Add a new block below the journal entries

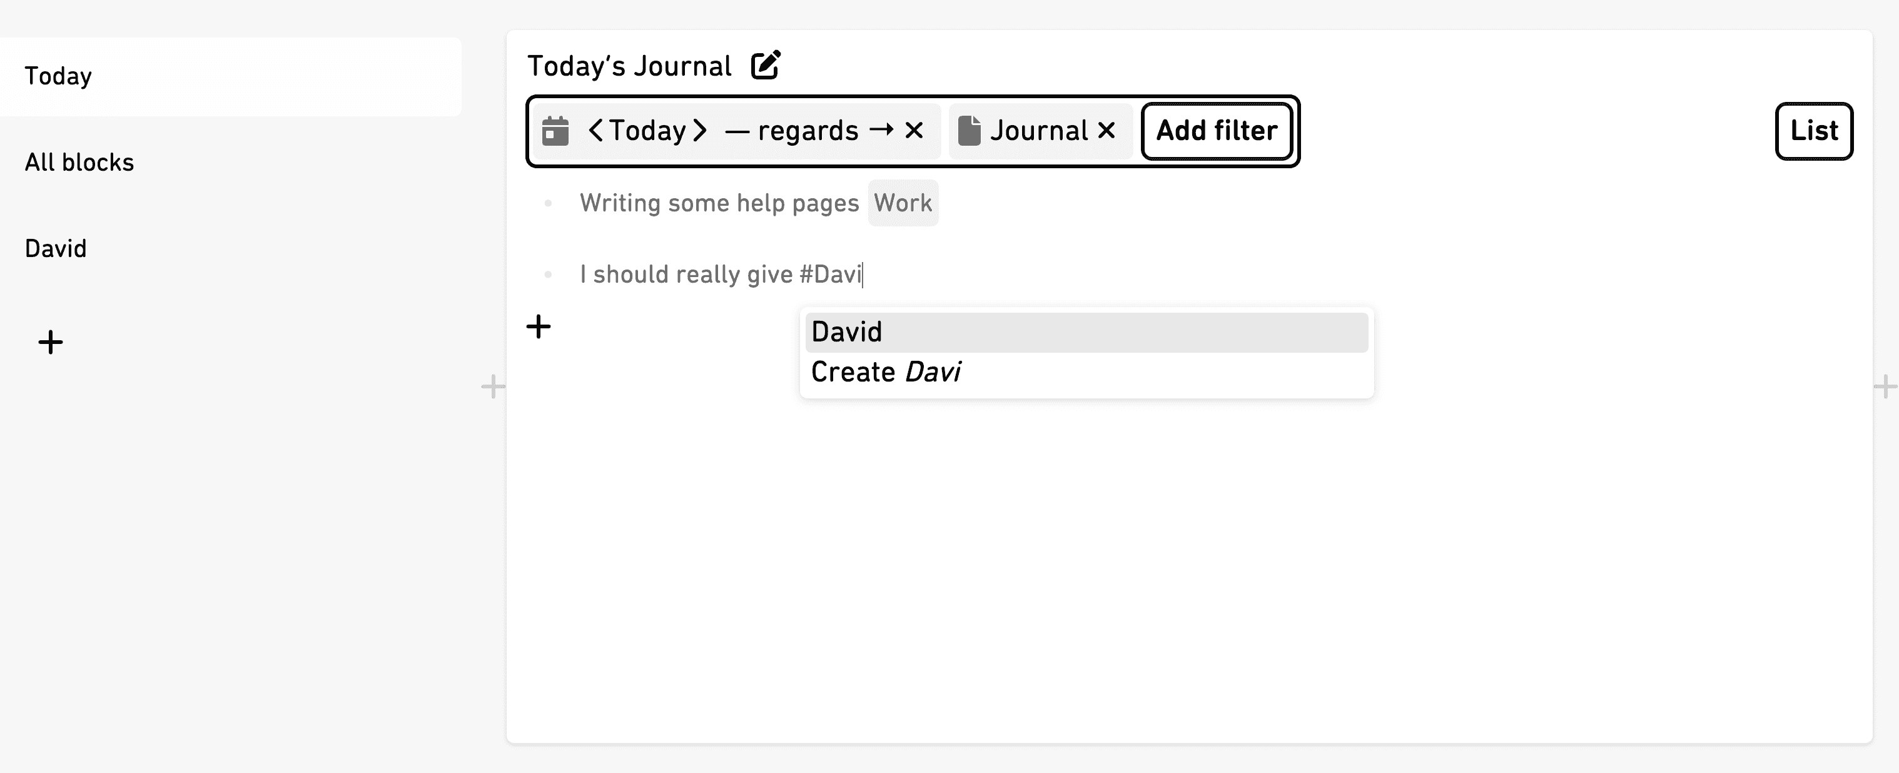click(539, 326)
